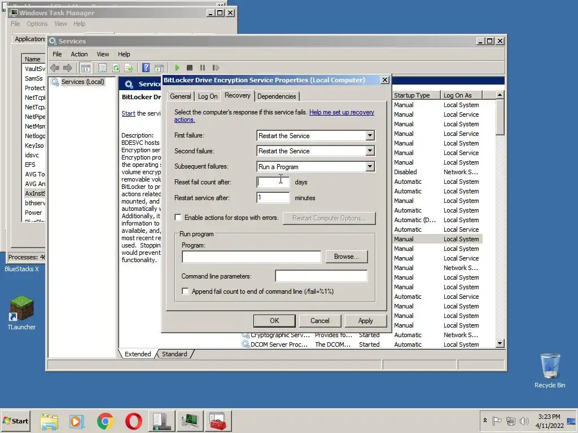Click scroll-down arrow of services list
Viewport: 578px width, 433px height.
(500, 343)
